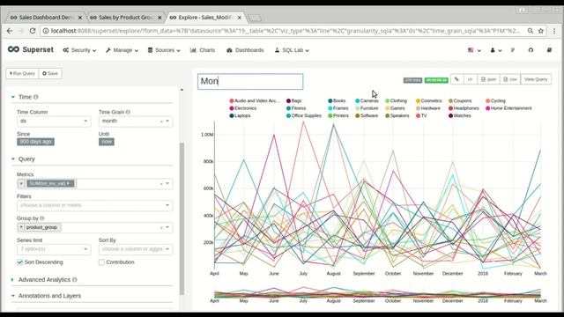Open the user profile menu
Screen dimensions: 564x317
(x=495, y=50)
